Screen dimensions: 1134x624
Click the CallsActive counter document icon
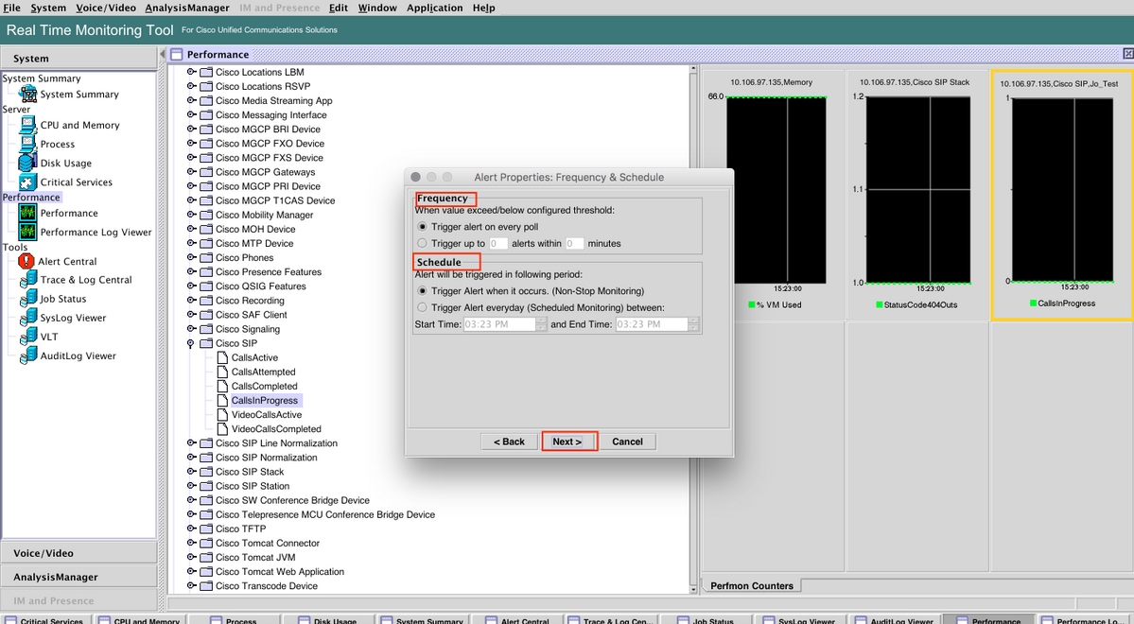pyautogui.click(x=223, y=357)
